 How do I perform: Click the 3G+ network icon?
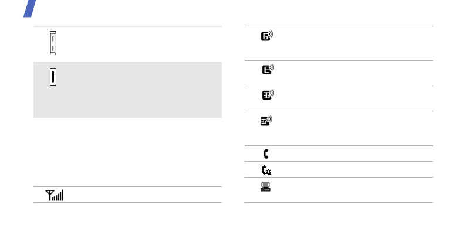(266, 122)
